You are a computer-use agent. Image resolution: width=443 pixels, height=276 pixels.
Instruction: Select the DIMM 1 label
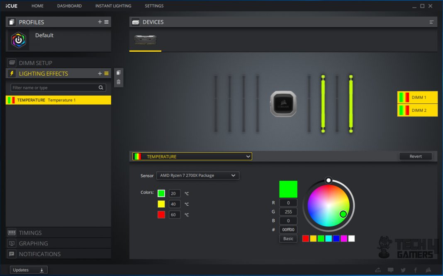(418, 97)
